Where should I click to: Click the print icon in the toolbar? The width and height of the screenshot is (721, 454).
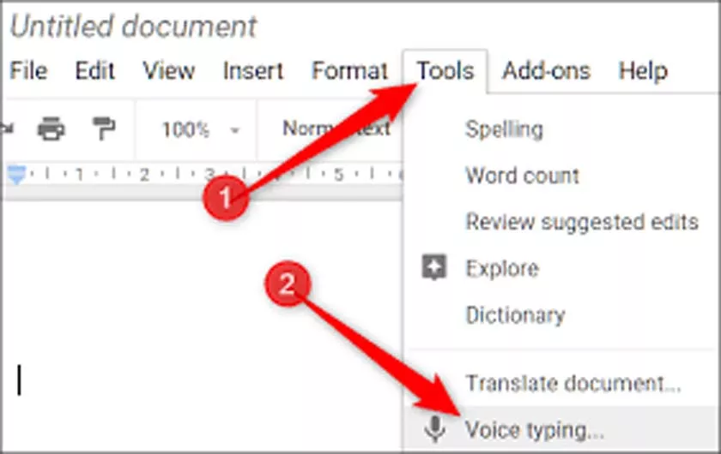51,128
